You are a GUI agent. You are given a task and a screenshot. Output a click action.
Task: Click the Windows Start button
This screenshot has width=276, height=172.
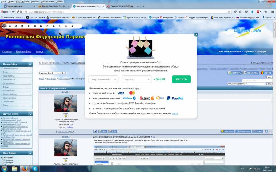[5, 169]
